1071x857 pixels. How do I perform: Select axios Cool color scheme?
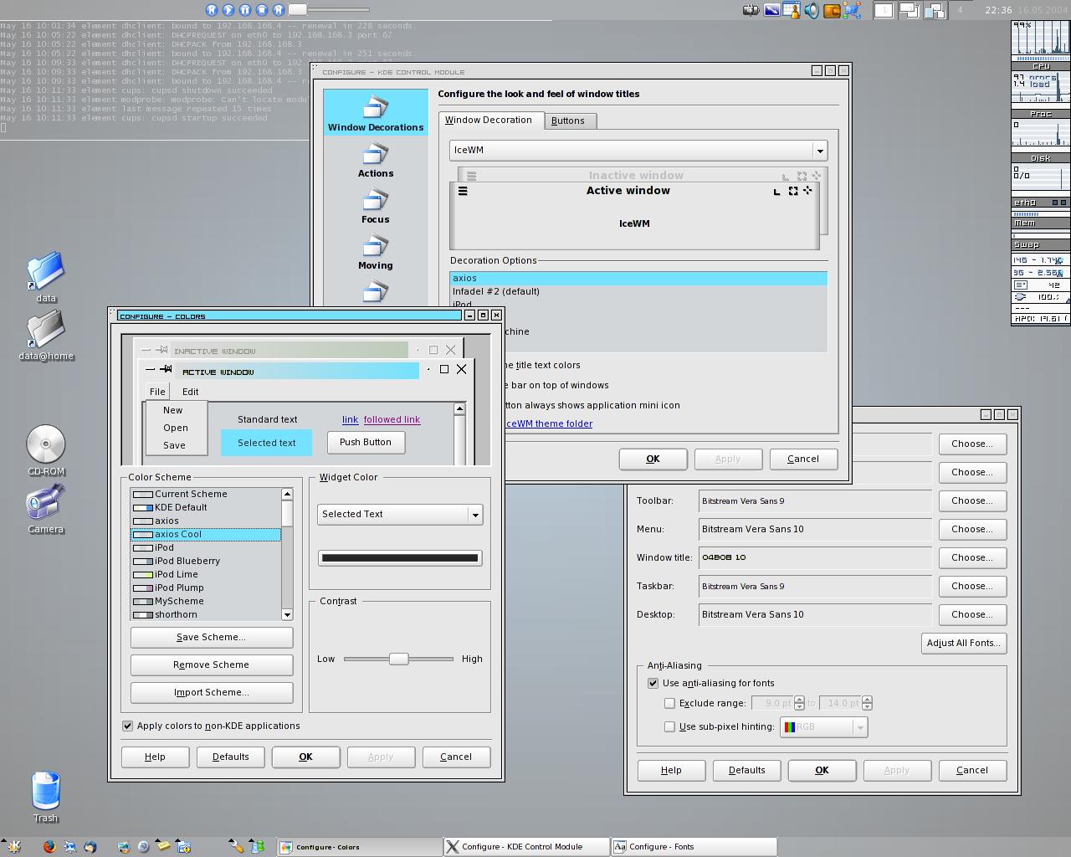pos(206,534)
